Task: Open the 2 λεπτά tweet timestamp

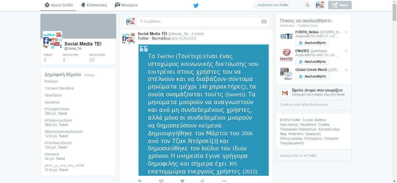Action: 197,34
